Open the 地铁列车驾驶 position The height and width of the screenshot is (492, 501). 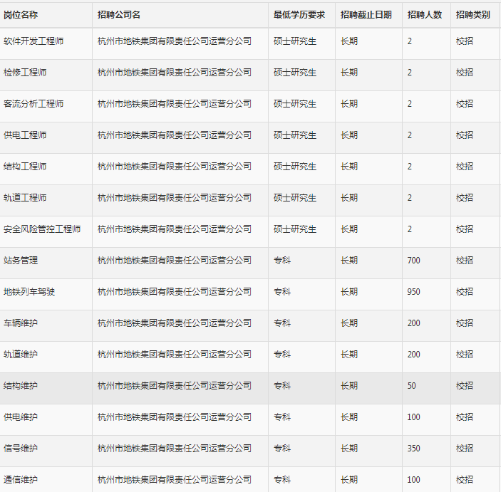tap(29, 292)
